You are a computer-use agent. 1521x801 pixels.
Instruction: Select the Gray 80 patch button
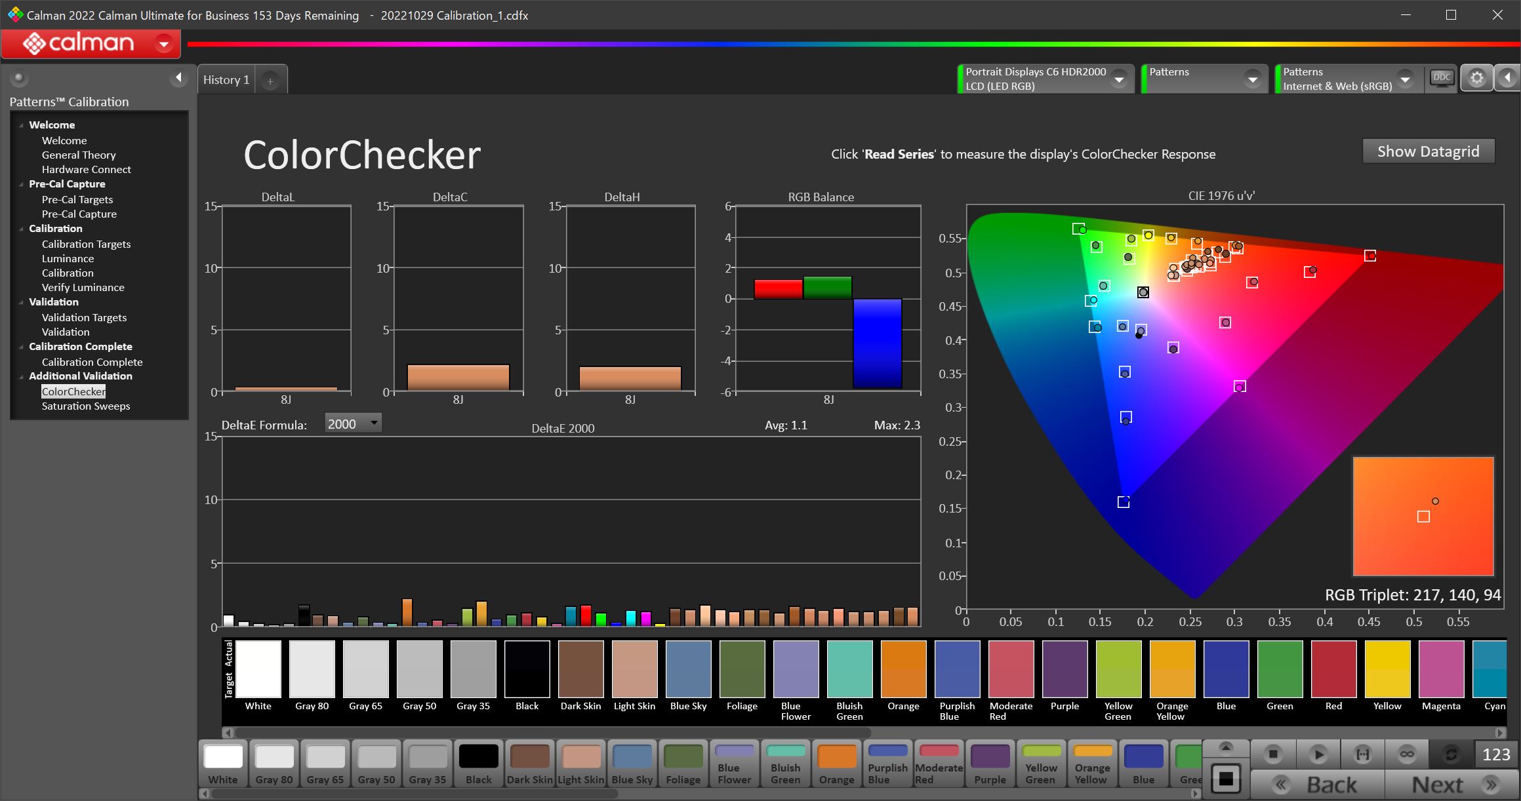point(274,764)
